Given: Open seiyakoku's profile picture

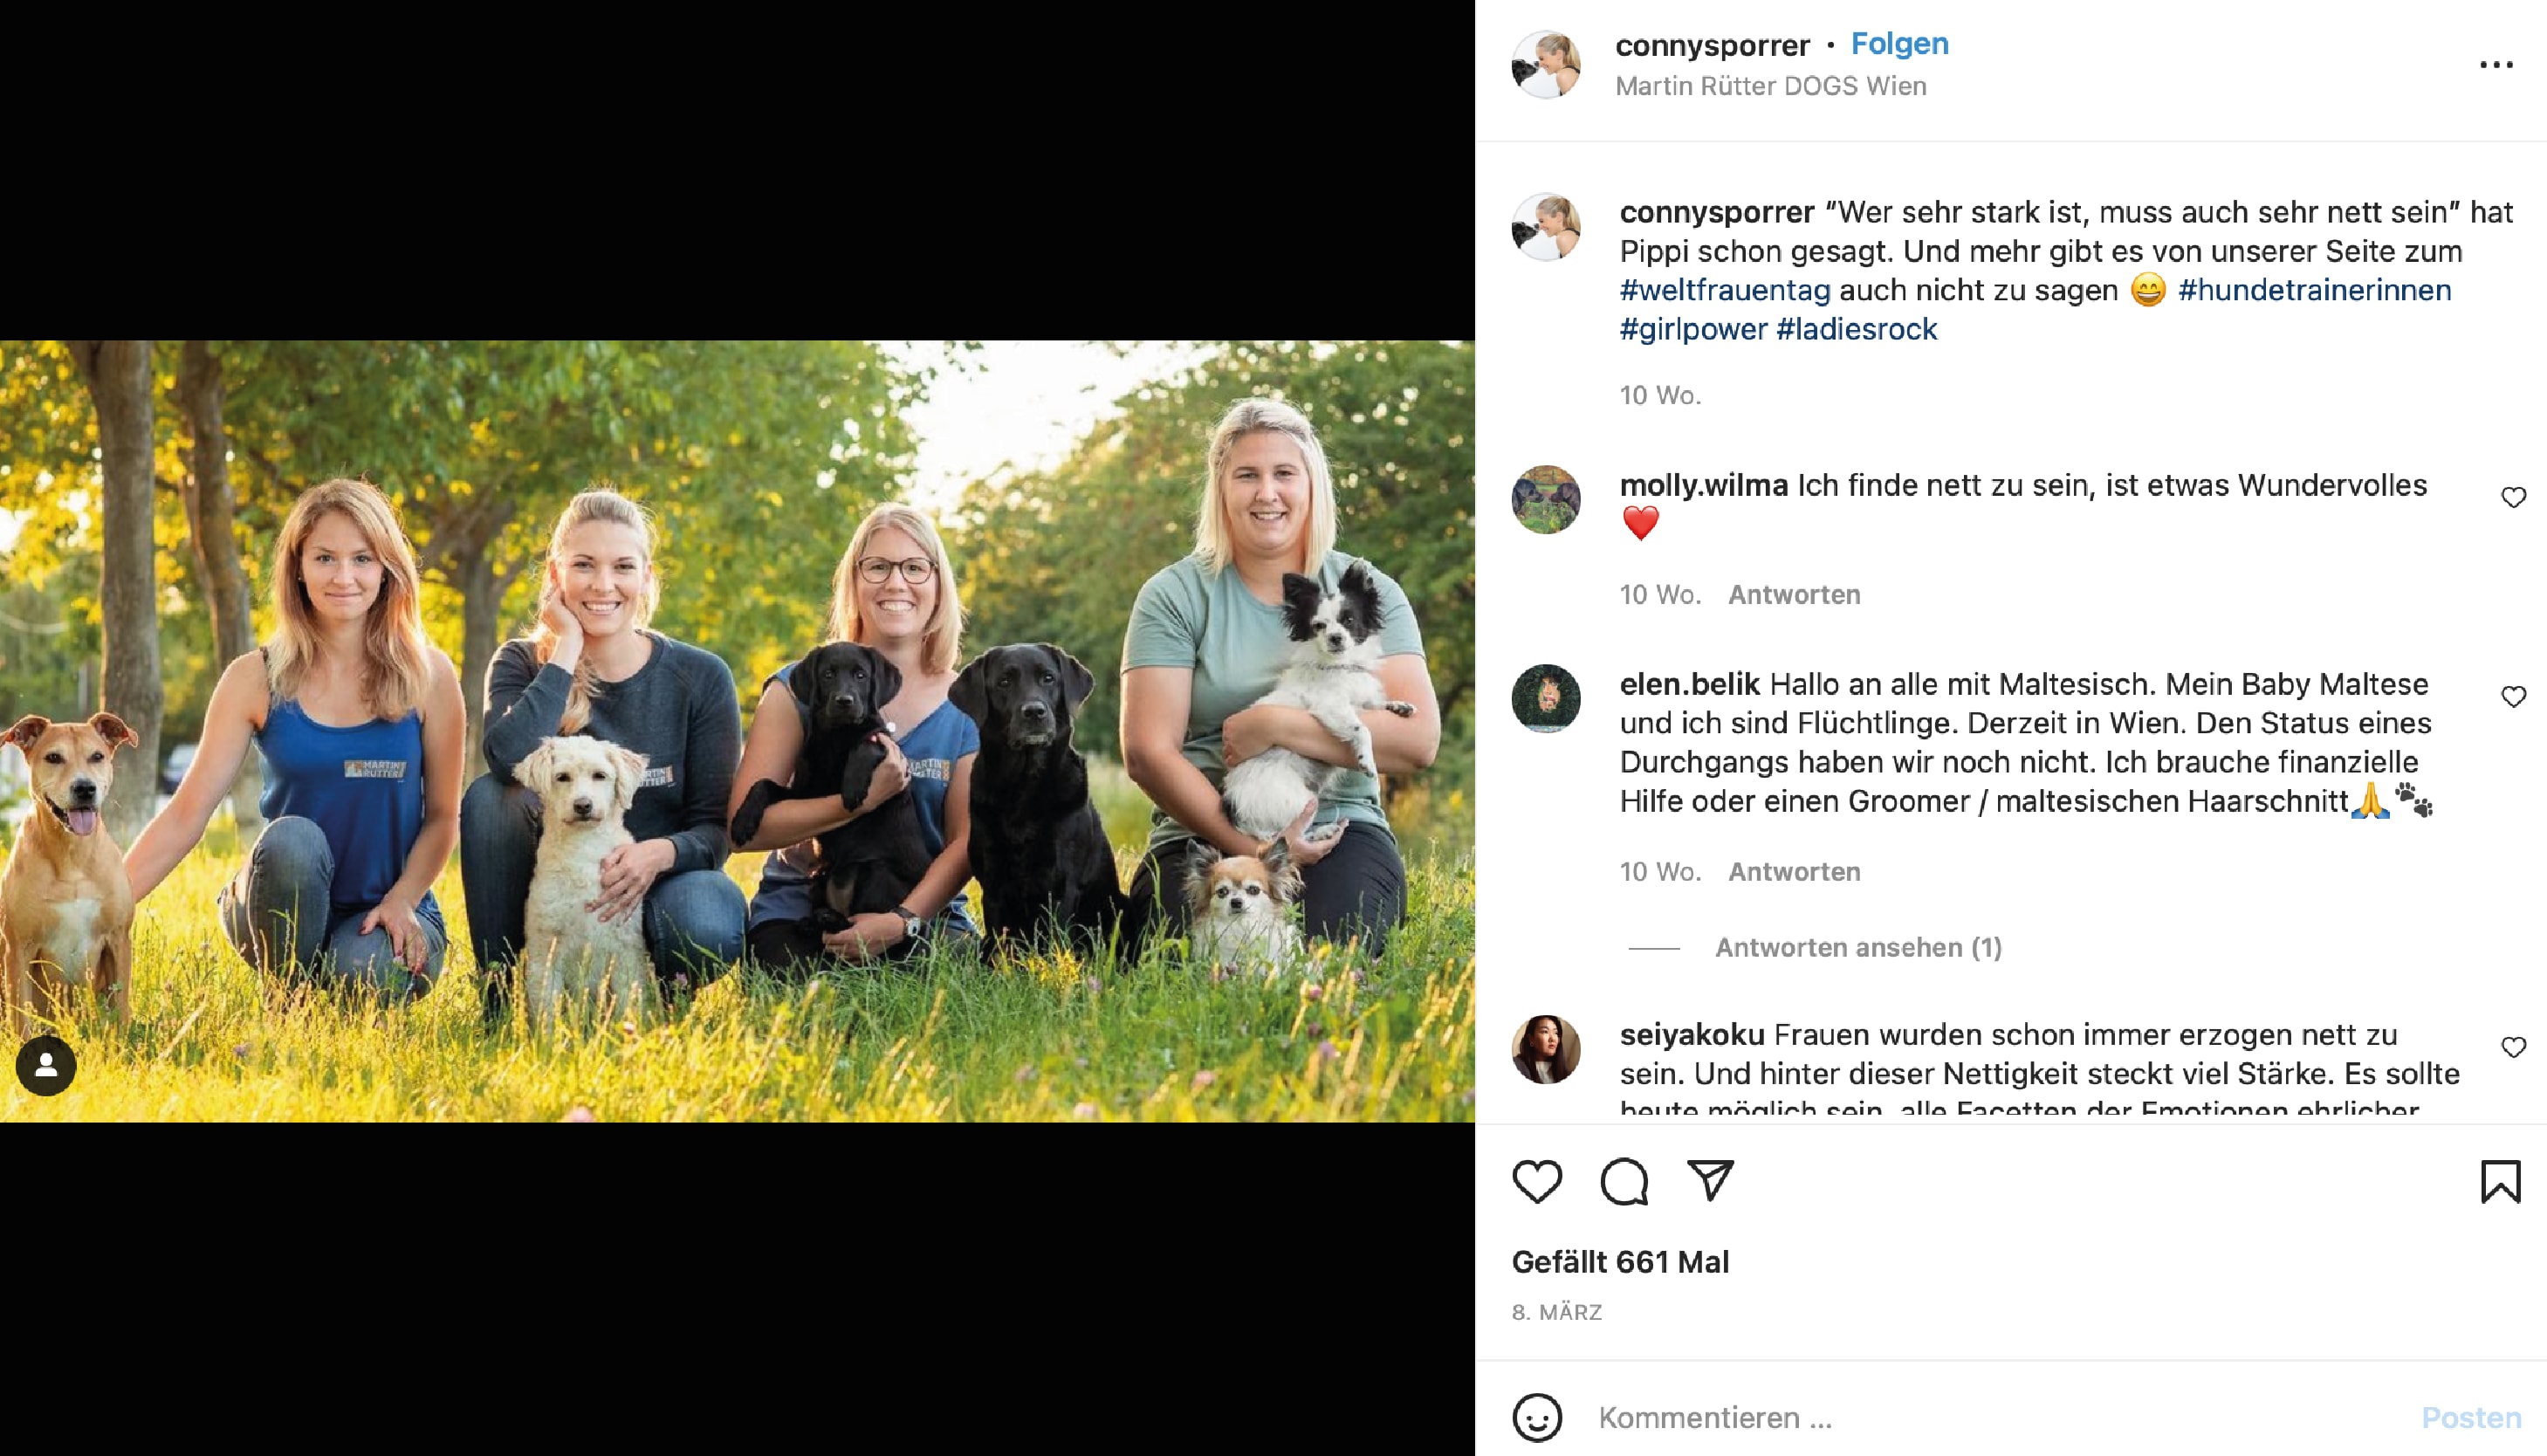Looking at the screenshot, I should pyautogui.click(x=1545, y=1049).
